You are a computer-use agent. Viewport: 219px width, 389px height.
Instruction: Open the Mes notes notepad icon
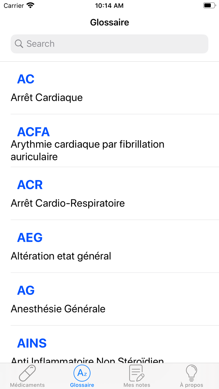(137, 373)
